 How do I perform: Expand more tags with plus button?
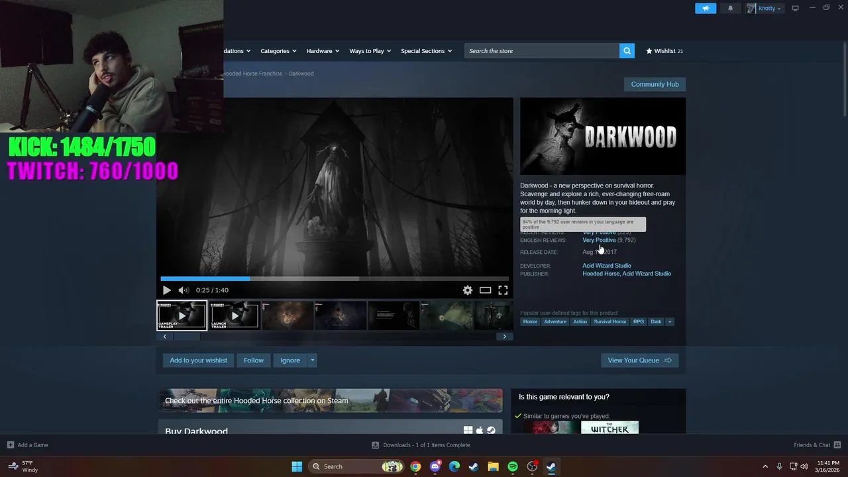tap(670, 322)
